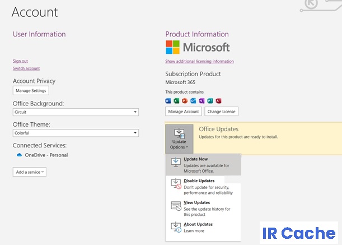Expand the Office Theme dropdown
Image resolution: width=342 pixels, height=245 pixels.
pos(76,133)
